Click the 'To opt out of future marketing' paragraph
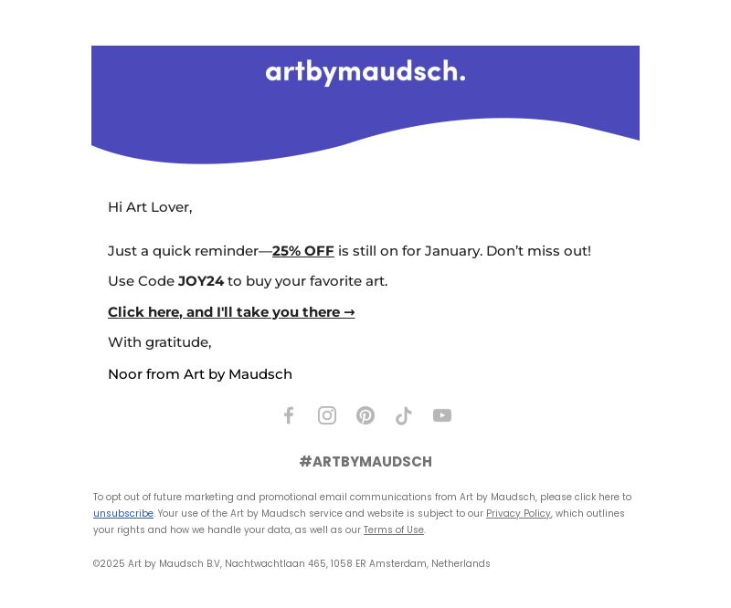This screenshot has height=608, width=731. pos(362,513)
